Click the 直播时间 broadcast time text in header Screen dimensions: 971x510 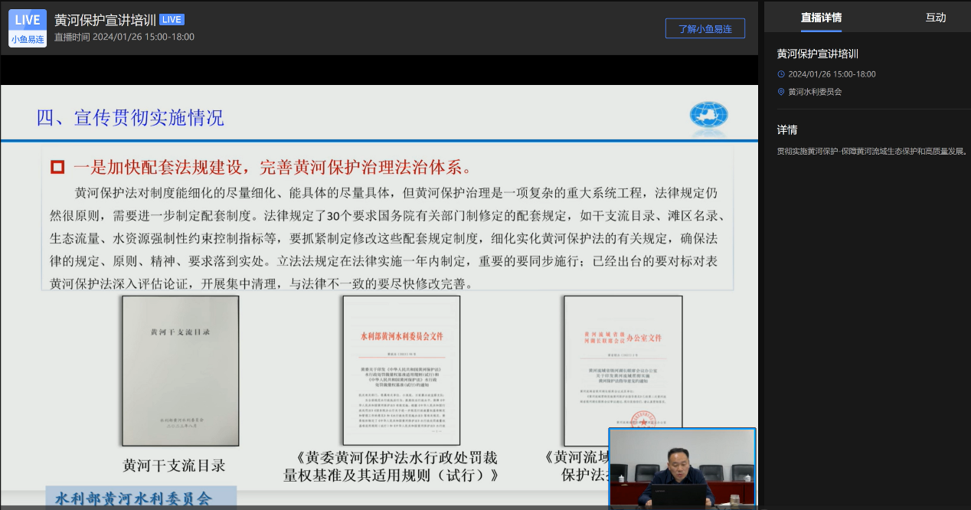click(124, 37)
